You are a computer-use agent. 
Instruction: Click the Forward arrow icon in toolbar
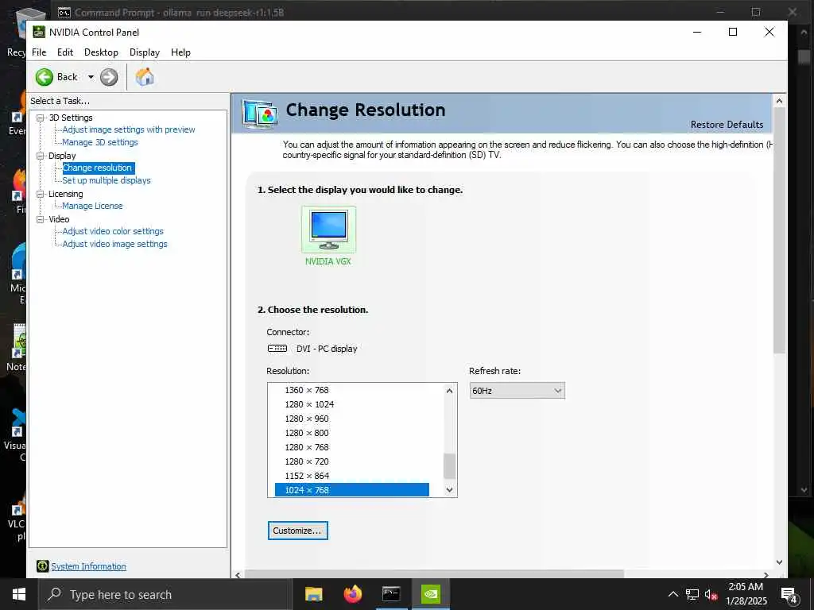tap(108, 77)
